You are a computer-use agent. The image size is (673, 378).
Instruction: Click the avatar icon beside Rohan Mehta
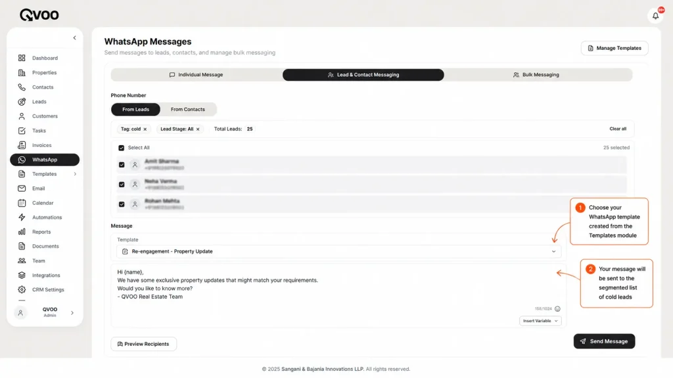click(x=135, y=205)
